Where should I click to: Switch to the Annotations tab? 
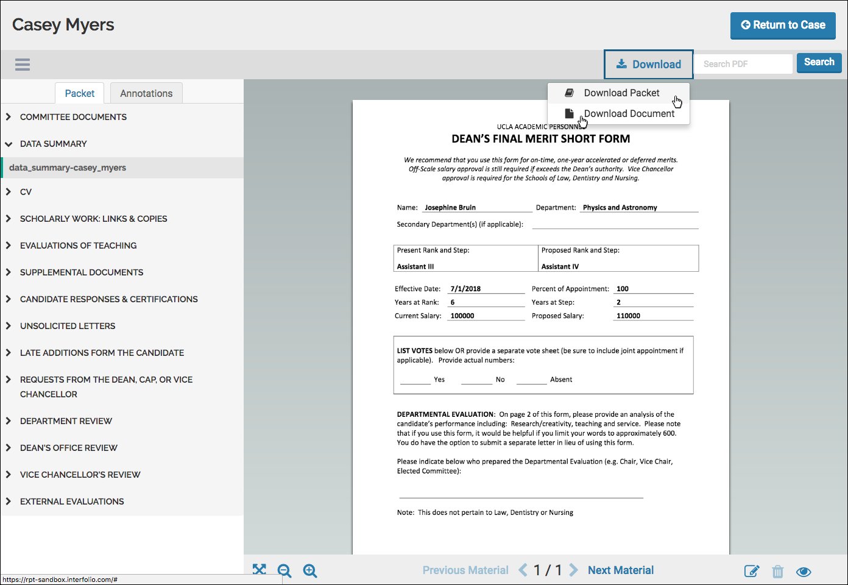click(146, 93)
